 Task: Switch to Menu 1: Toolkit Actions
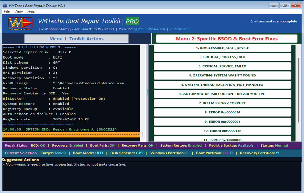[x=77, y=39]
